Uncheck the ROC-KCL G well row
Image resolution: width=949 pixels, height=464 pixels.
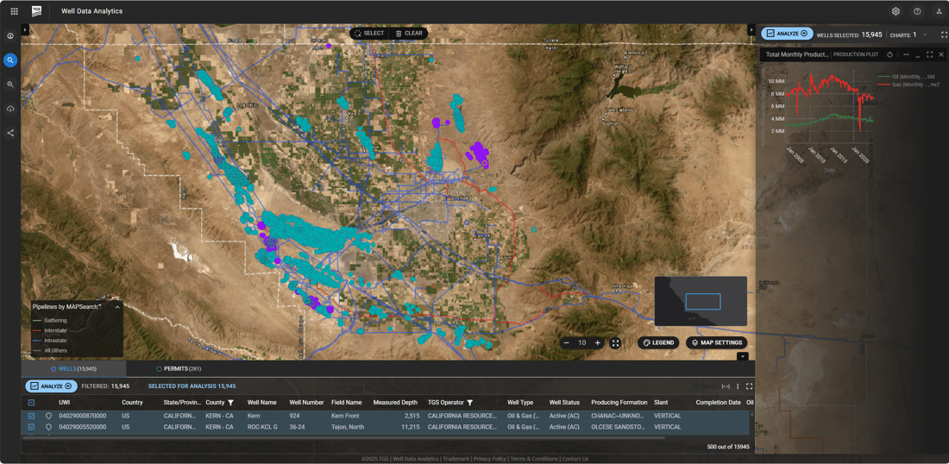point(31,427)
